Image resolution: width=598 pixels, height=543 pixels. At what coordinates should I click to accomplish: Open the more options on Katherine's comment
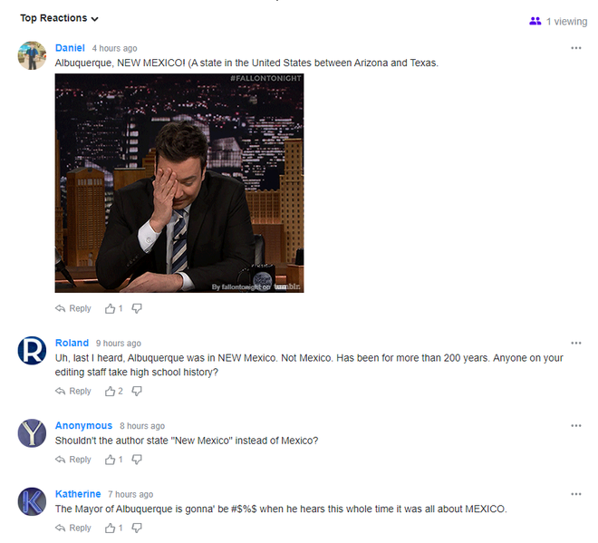point(576,494)
